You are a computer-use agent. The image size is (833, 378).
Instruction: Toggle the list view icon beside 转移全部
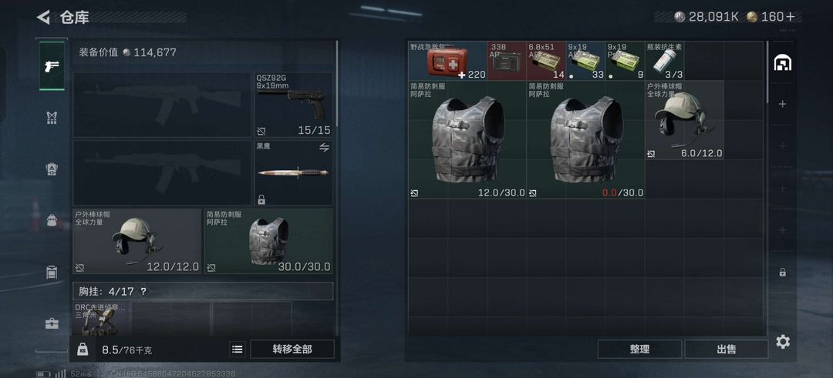click(238, 350)
